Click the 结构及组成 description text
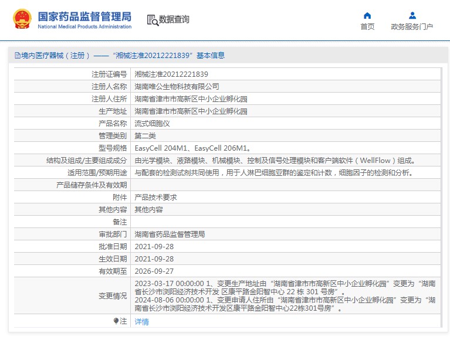 pos(275,161)
